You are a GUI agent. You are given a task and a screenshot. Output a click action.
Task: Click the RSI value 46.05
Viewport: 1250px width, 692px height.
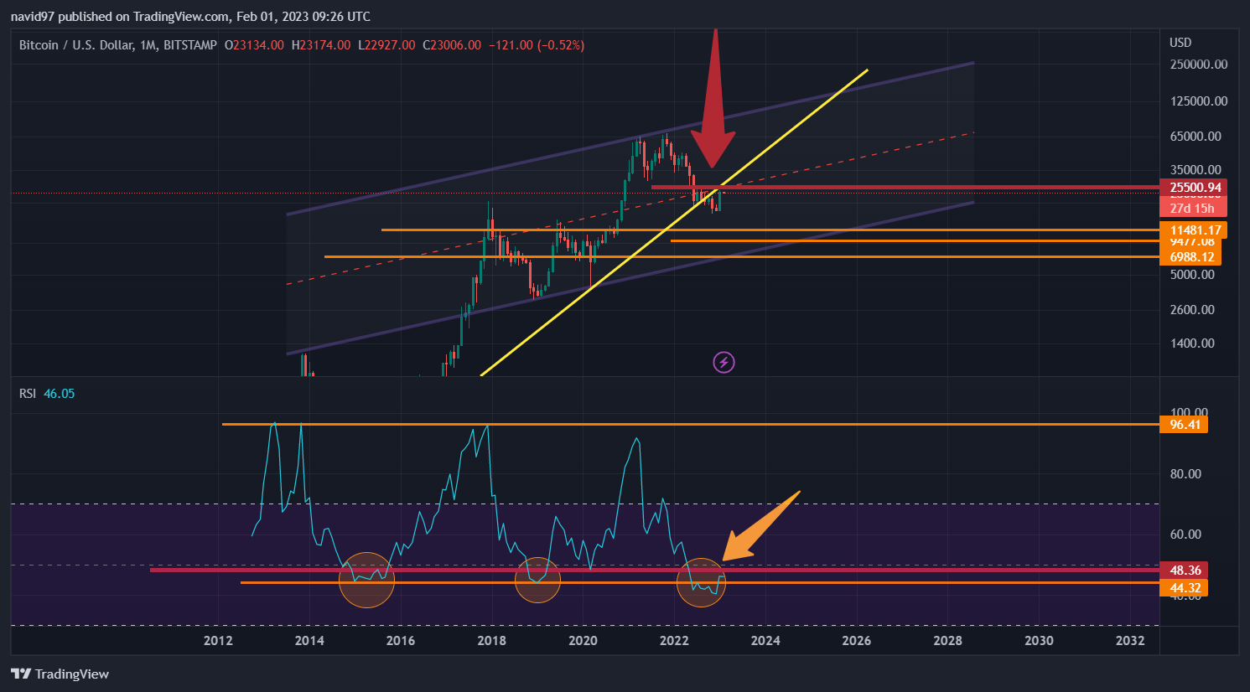coord(59,394)
